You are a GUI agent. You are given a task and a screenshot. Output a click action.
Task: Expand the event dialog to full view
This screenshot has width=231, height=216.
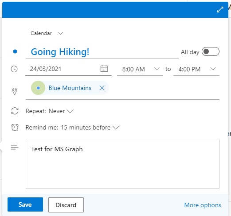[x=220, y=10]
